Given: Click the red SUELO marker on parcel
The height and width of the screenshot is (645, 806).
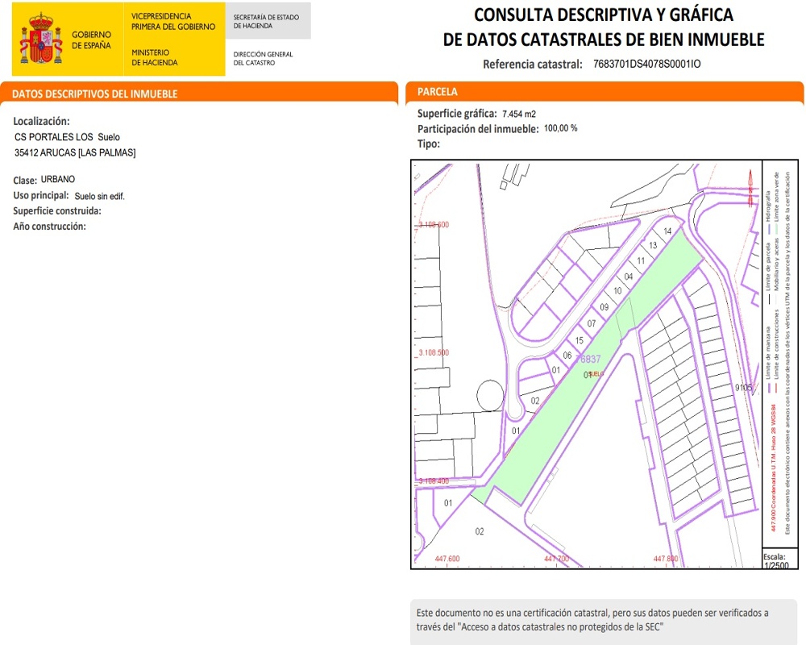Looking at the screenshot, I should click(x=596, y=374).
